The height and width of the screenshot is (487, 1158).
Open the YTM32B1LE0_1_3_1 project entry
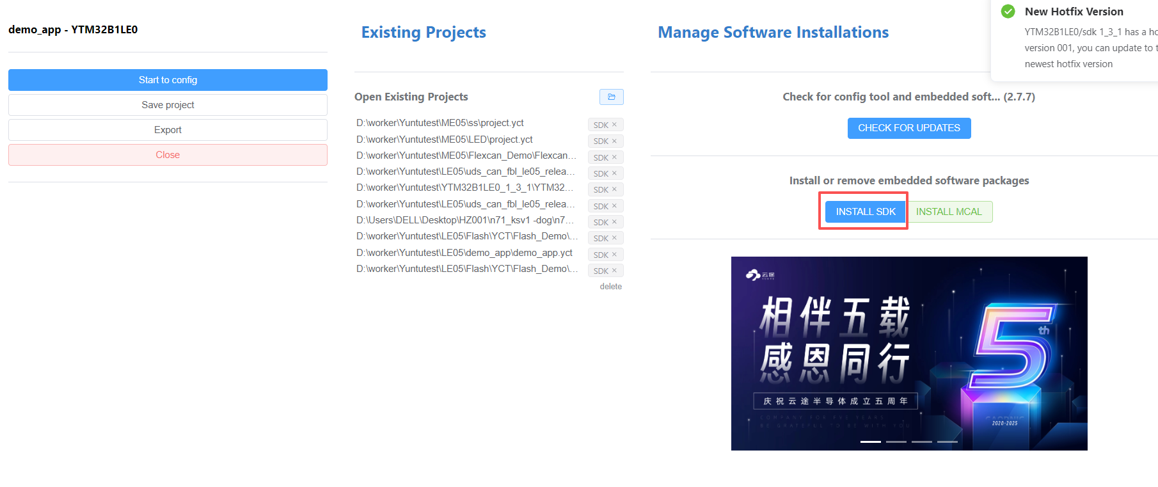(x=465, y=188)
